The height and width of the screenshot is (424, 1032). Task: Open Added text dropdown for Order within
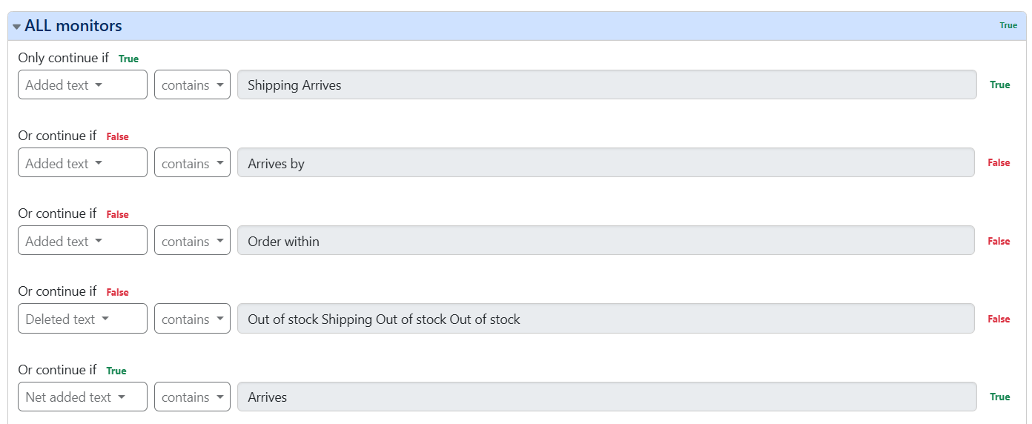click(x=82, y=240)
